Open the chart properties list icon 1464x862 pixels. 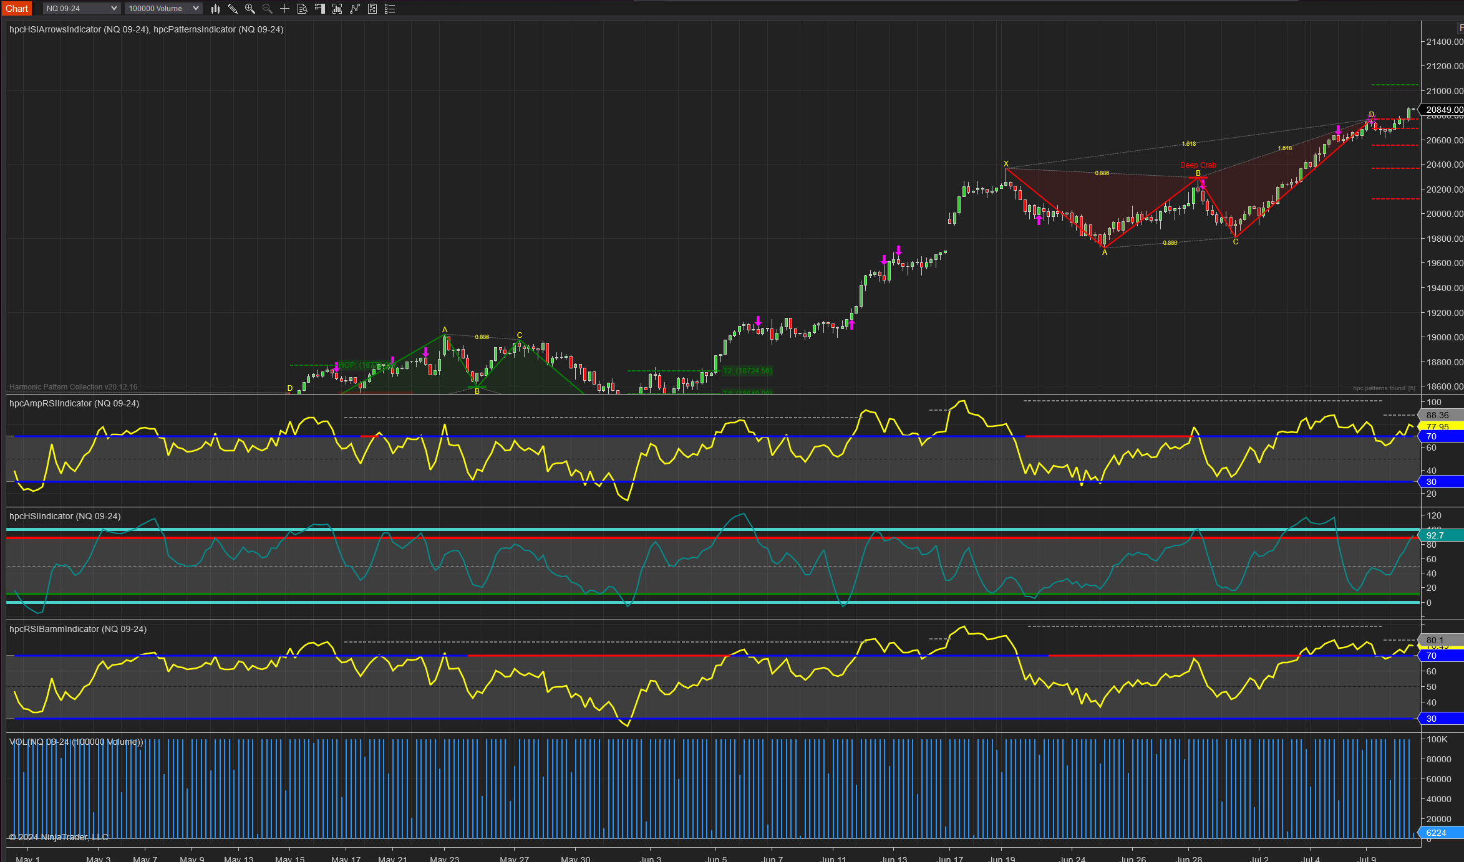[x=390, y=9]
